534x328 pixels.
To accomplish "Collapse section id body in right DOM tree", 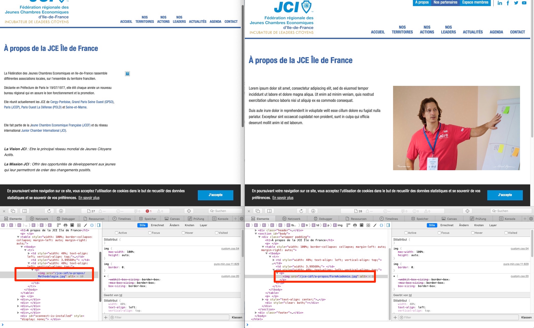I will tap(256, 234).
